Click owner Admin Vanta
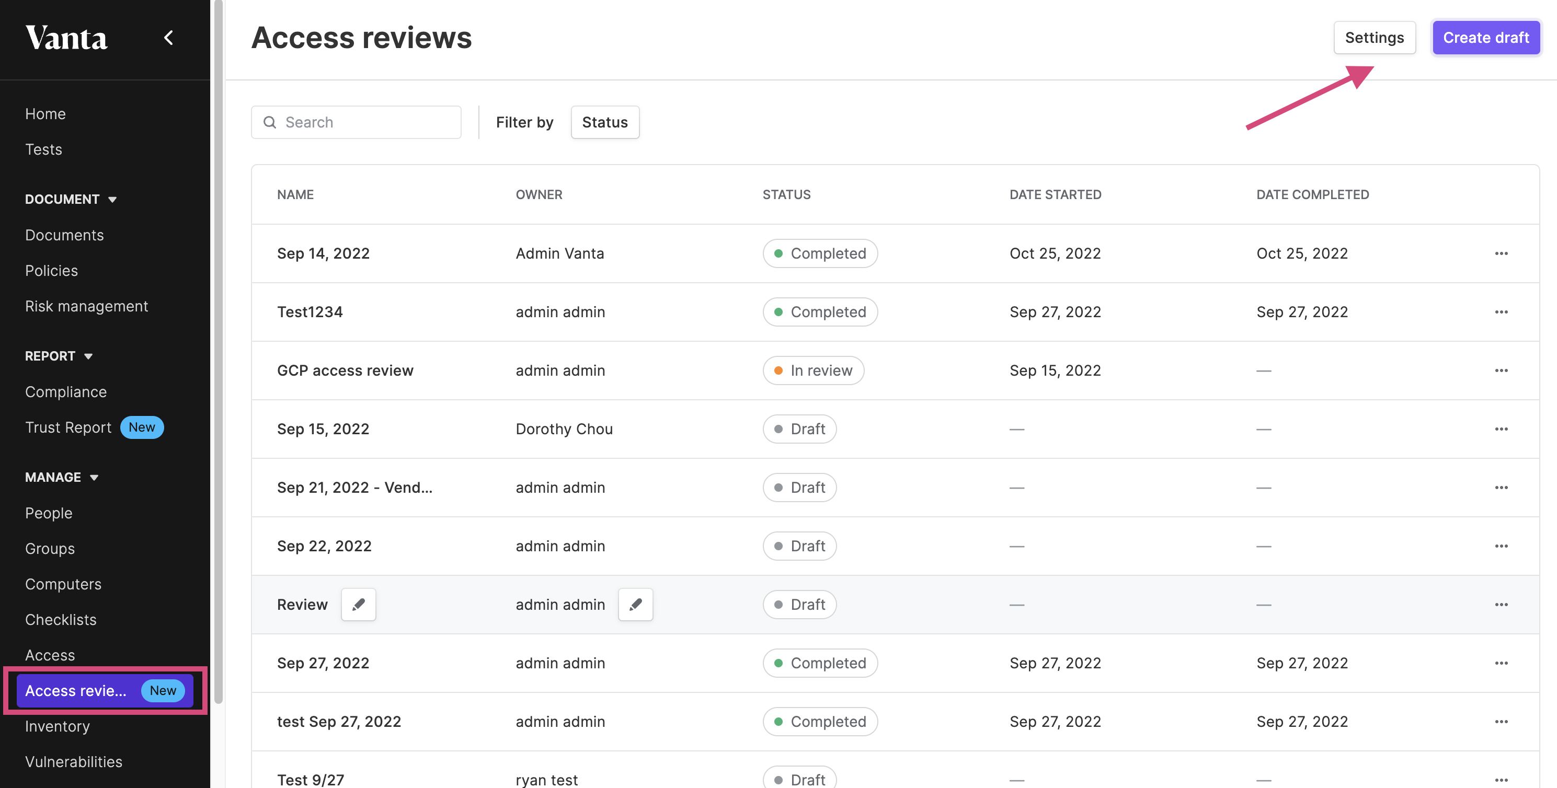Viewport: 1557px width, 788px height. tap(560, 253)
